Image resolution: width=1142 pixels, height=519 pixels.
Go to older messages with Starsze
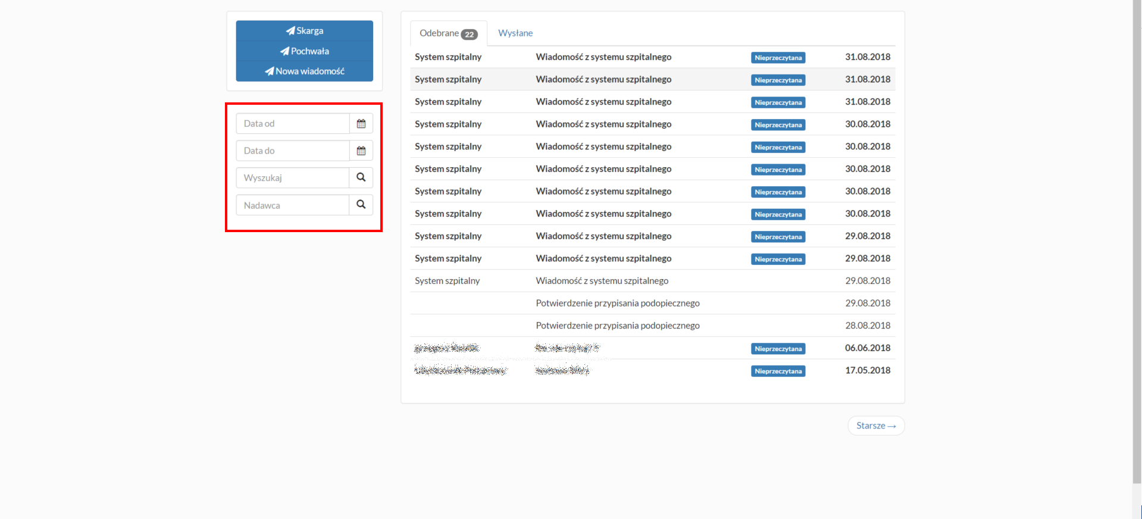pos(875,426)
